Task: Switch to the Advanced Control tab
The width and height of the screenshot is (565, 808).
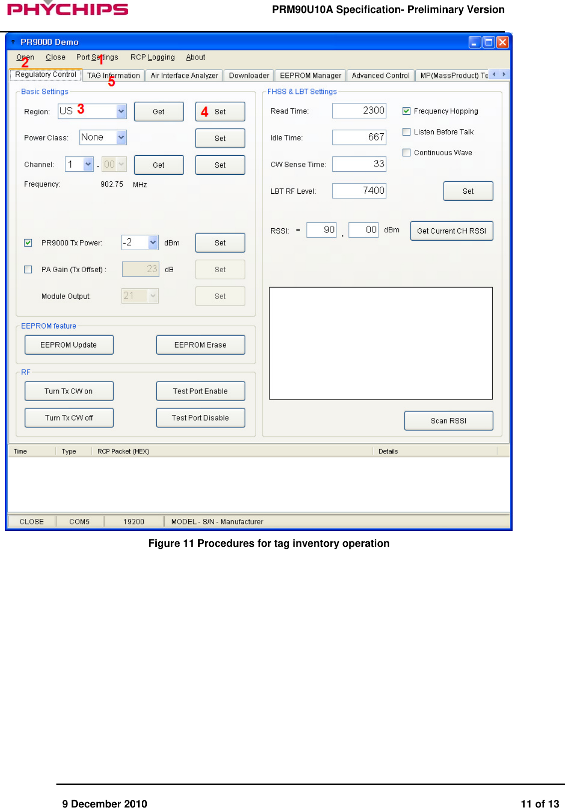Action: (380, 75)
